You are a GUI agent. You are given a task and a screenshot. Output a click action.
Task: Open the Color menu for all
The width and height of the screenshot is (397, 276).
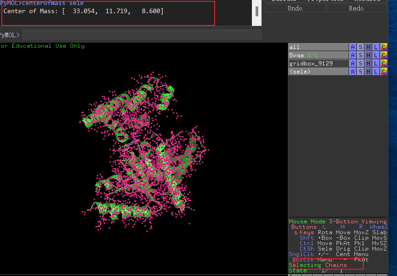point(383,47)
